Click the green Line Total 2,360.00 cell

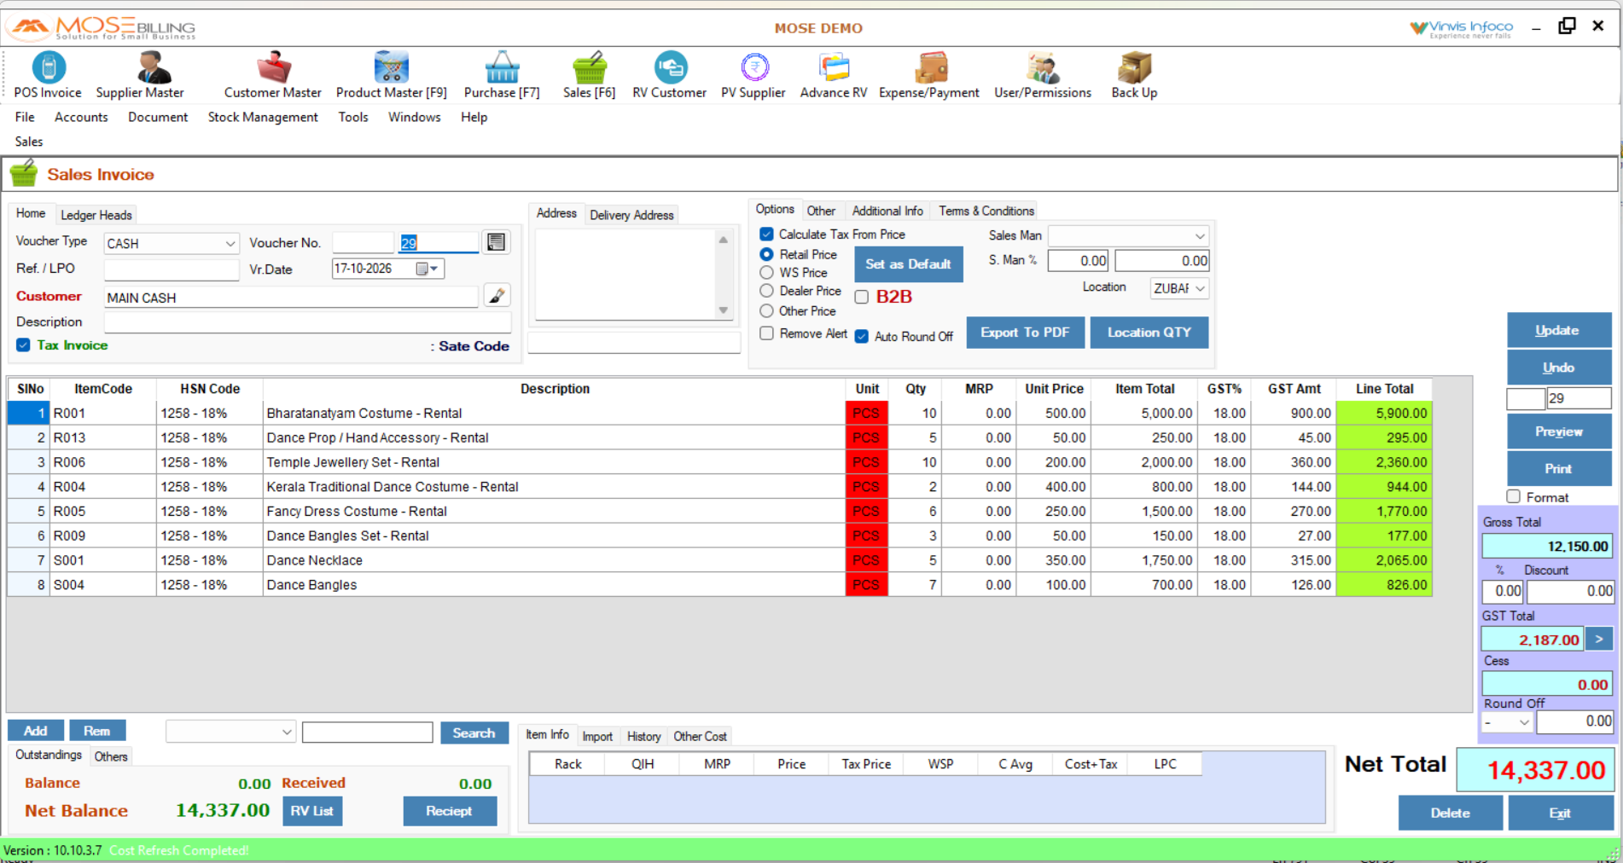1383,462
